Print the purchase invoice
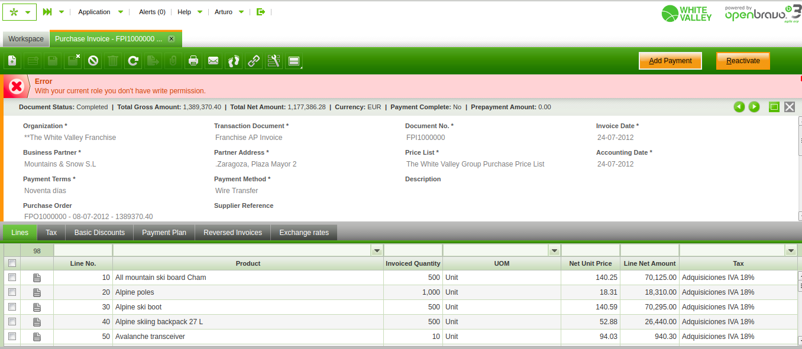The width and height of the screenshot is (802, 349). click(x=193, y=61)
